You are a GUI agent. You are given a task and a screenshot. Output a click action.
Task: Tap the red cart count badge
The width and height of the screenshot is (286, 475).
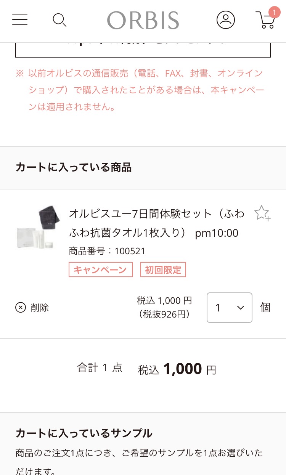(x=274, y=13)
